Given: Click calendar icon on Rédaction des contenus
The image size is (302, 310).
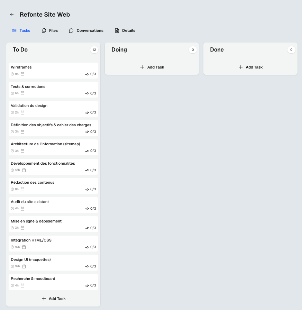Looking at the screenshot, I should [22, 189].
